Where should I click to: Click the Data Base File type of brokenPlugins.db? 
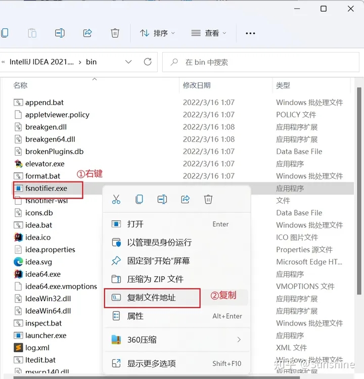click(299, 152)
